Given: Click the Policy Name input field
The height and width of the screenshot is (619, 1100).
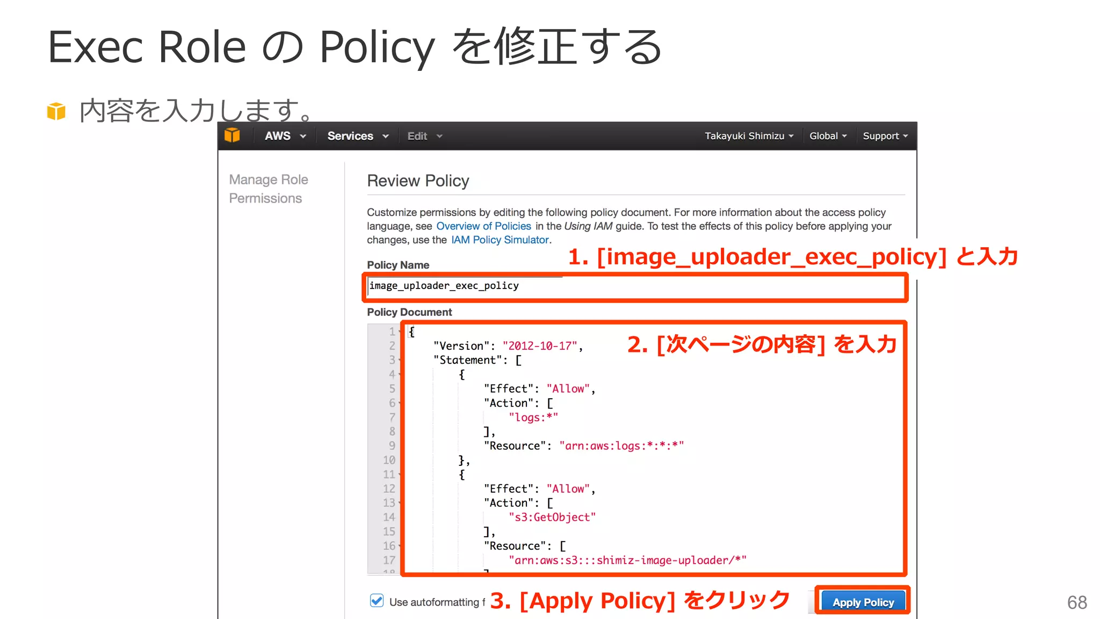Looking at the screenshot, I should point(635,287).
